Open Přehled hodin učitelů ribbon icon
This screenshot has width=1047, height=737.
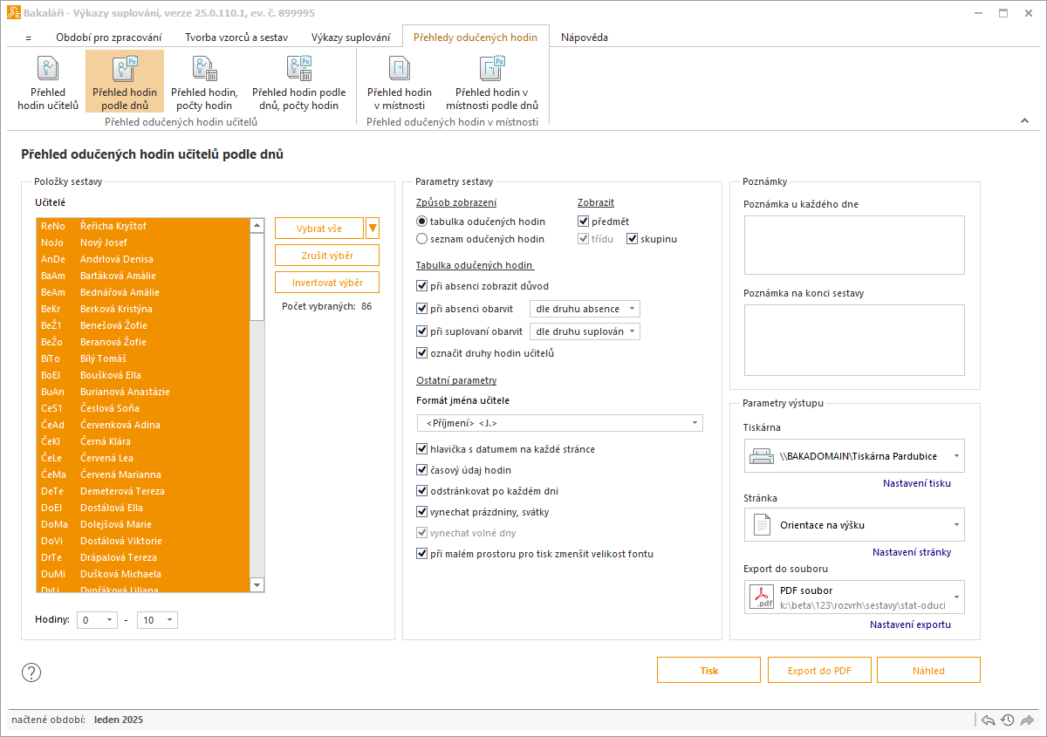pos(48,82)
